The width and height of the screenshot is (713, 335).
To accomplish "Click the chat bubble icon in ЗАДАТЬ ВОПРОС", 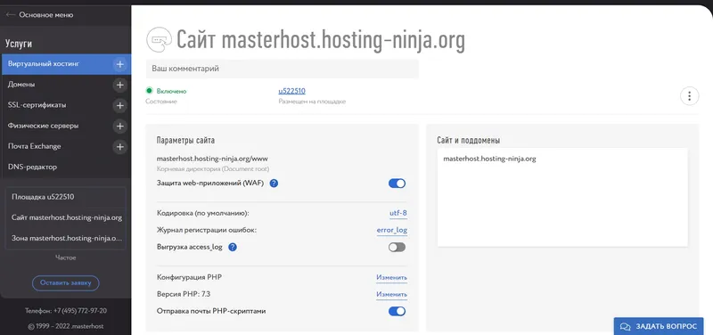I will [x=626, y=327].
